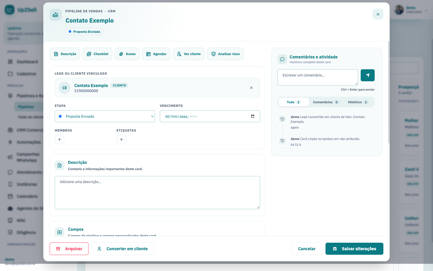
Task: Click the phone number 11900000000
Action: [86, 91]
